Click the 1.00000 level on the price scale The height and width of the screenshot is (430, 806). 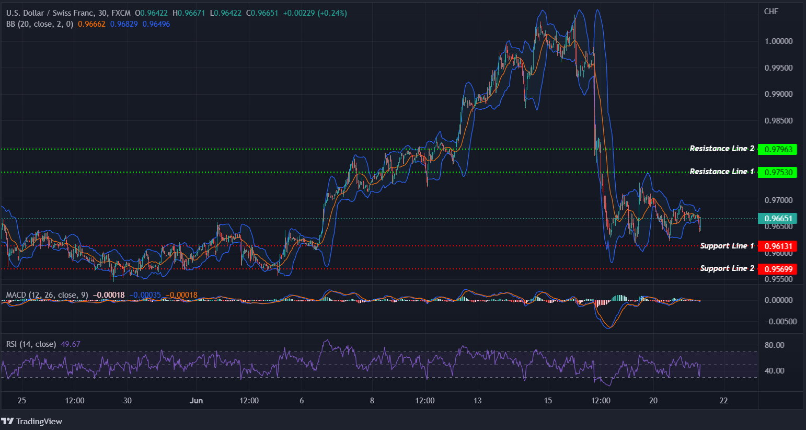[779, 41]
